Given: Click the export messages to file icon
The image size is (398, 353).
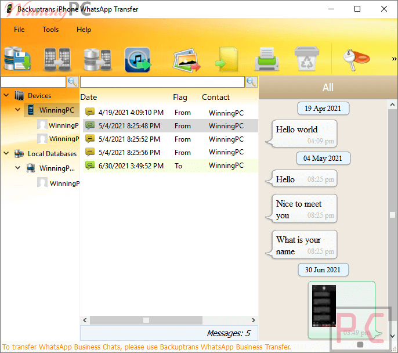Looking at the screenshot, I should point(227,59).
